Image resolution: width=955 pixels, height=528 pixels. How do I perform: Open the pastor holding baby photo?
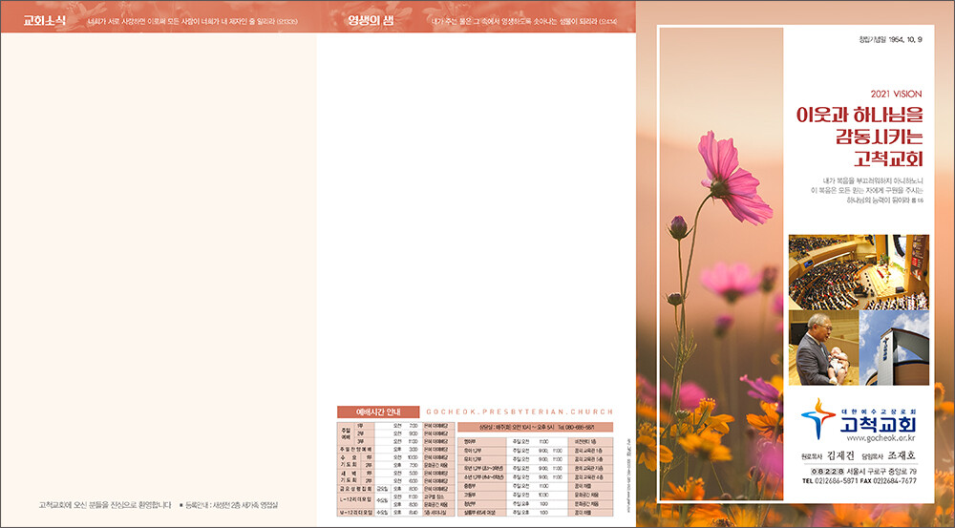coord(821,347)
